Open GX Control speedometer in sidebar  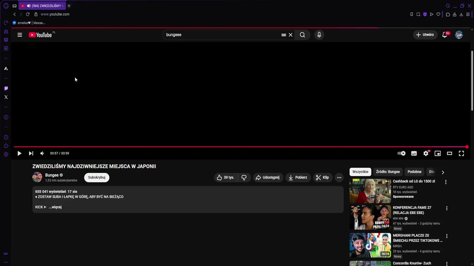[6, 23]
